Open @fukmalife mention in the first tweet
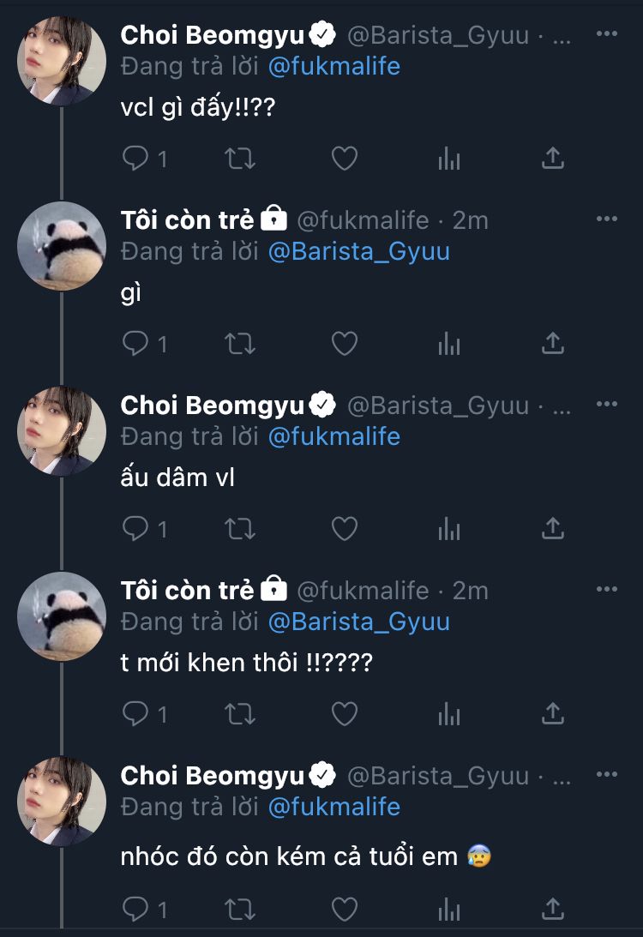Viewport: 643px width, 937px height. click(x=334, y=66)
